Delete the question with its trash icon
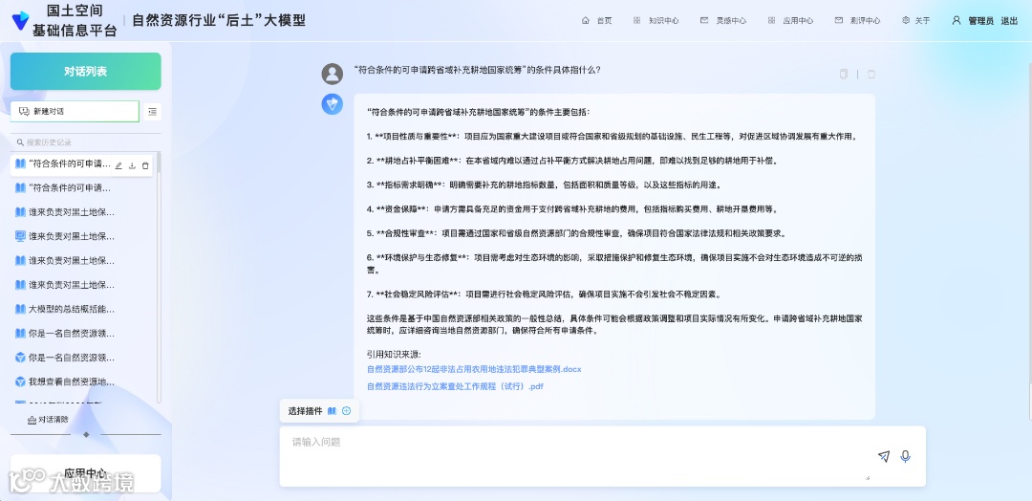Viewport: 1032px width, 501px height. [x=871, y=75]
